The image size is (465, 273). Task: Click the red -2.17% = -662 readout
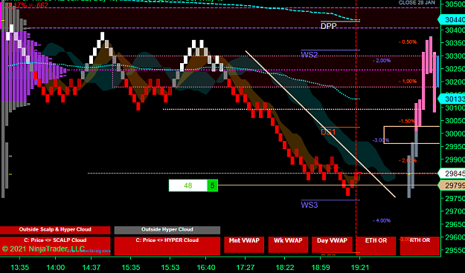tap(27, 5)
